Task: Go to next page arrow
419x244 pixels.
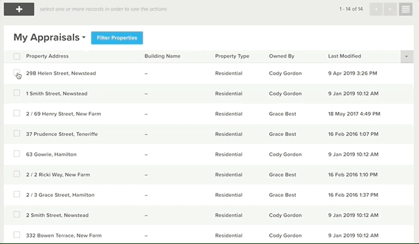Action: [x=390, y=9]
